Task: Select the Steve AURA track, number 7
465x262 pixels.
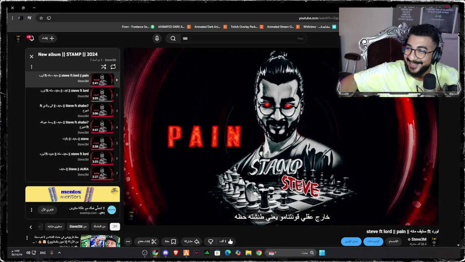Action: pos(72,173)
